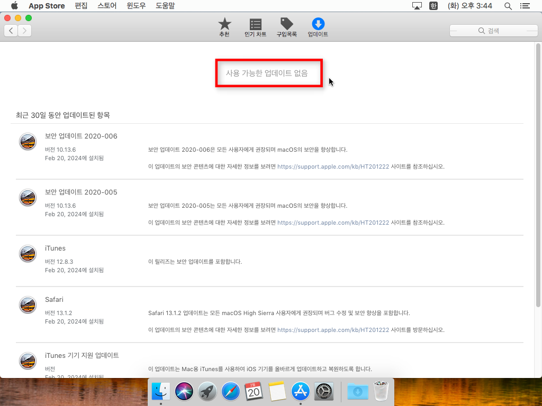Open Notes icon in Dock
This screenshot has height=406, width=542.
(x=277, y=392)
